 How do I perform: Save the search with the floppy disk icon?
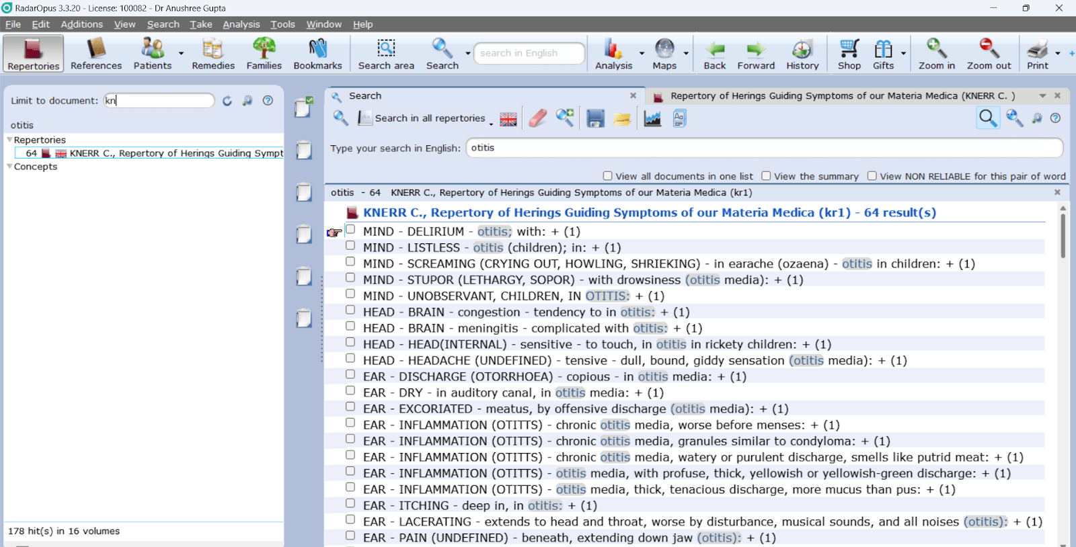pyautogui.click(x=595, y=118)
